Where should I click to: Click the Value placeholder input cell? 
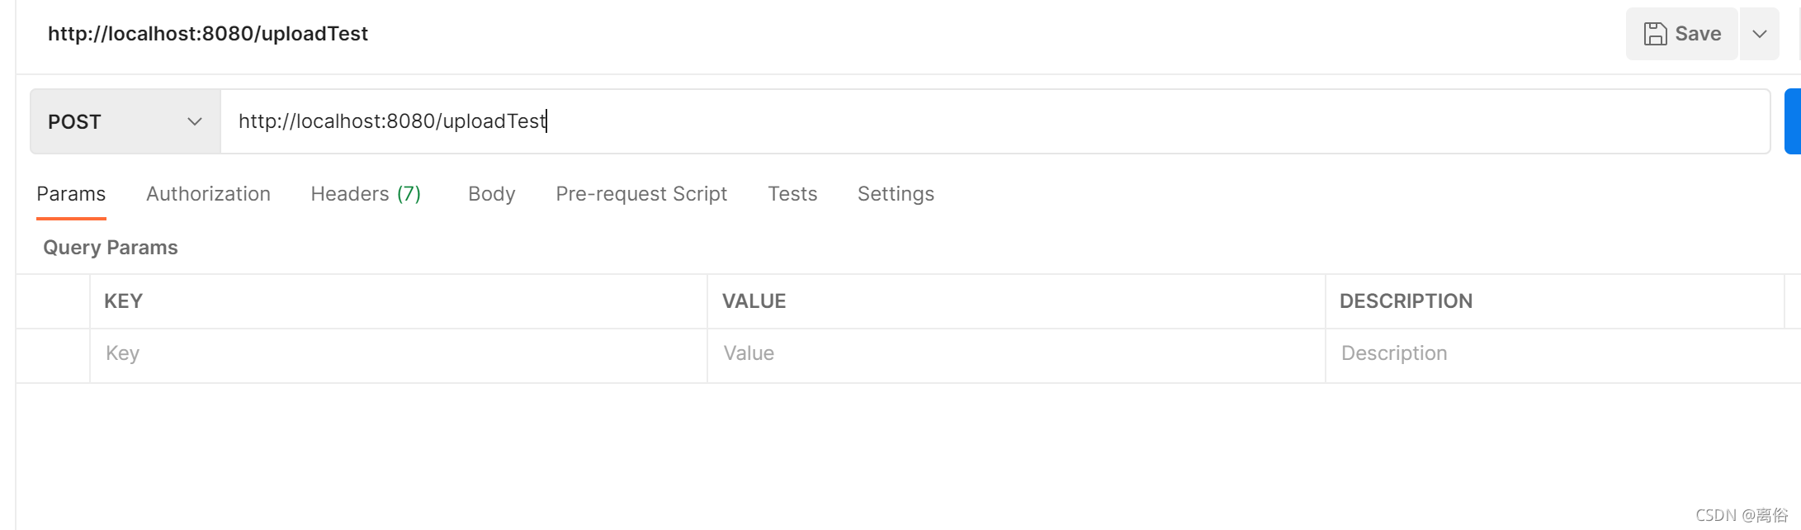[x=1015, y=354]
